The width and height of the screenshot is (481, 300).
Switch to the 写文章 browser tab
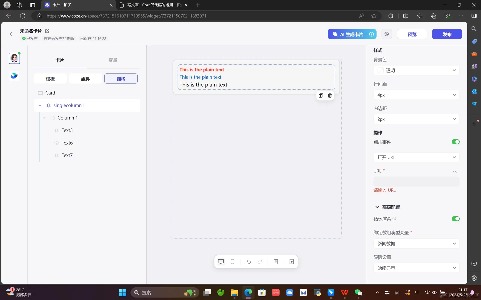(x=153, y=5)
